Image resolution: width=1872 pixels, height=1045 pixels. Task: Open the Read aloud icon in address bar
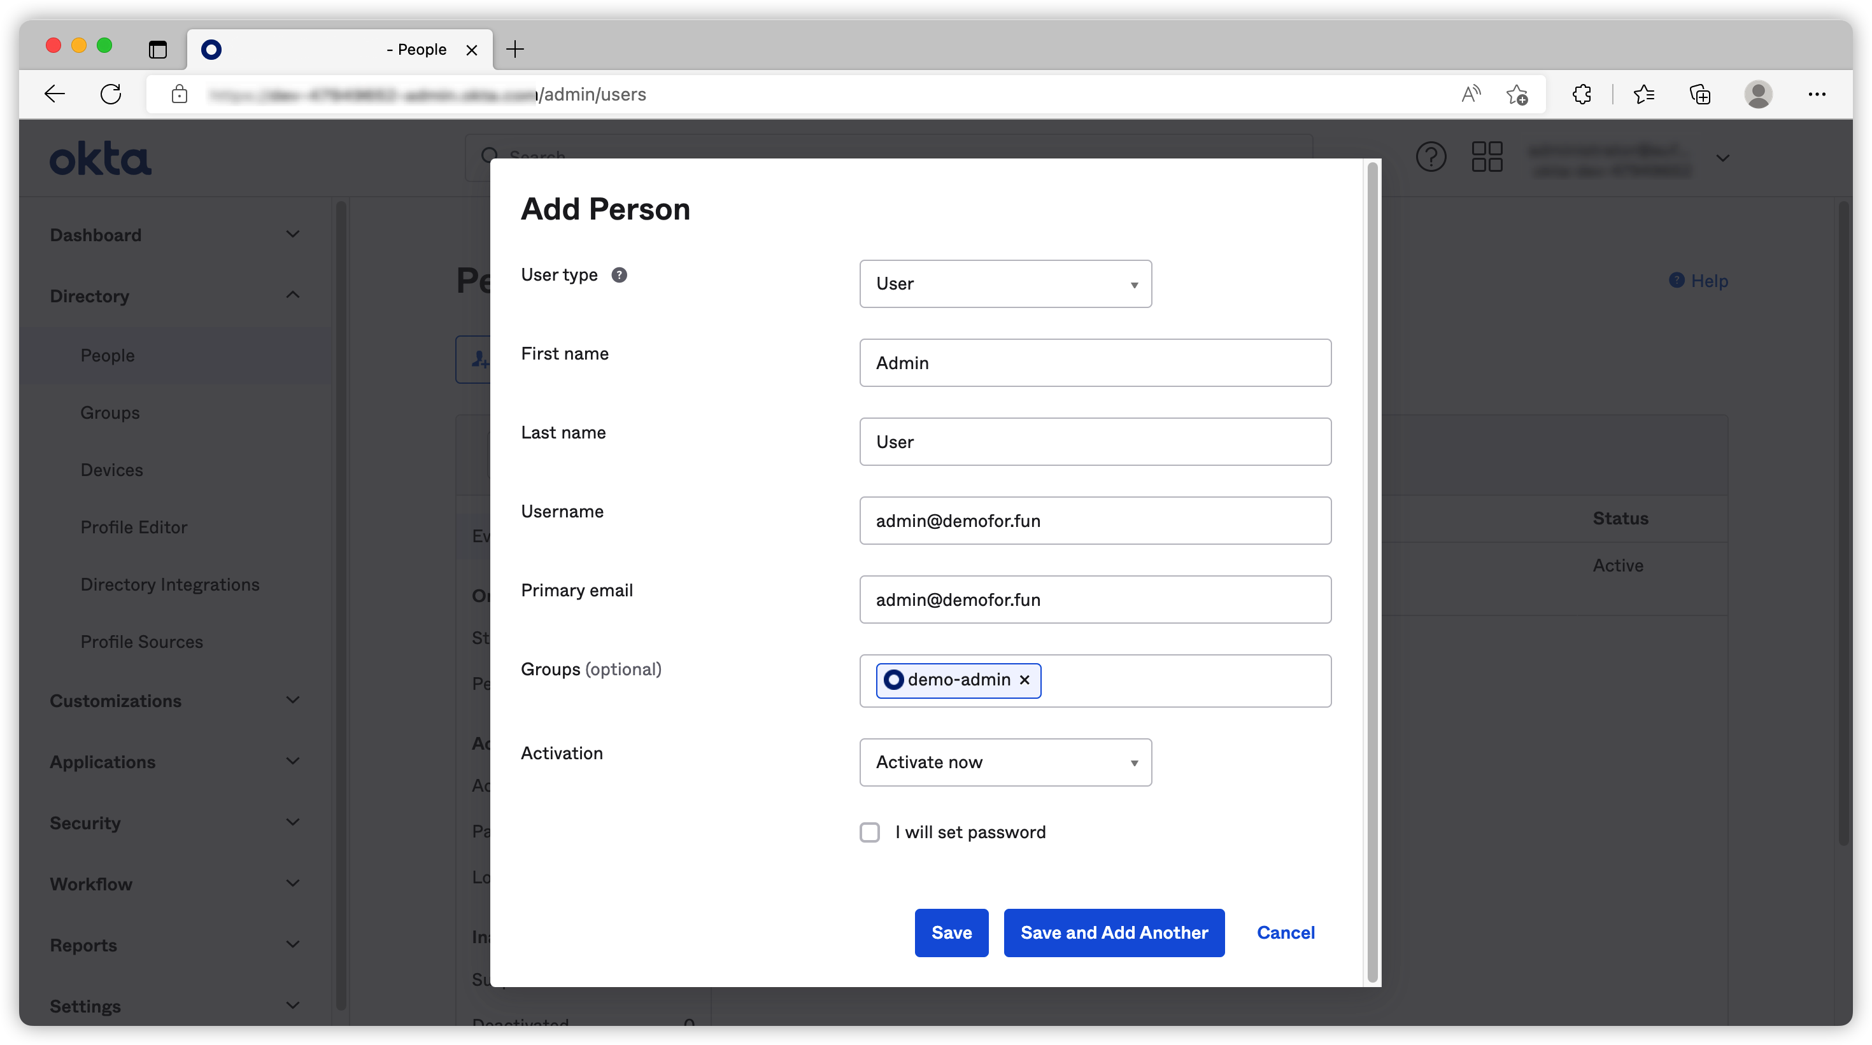point(1470,94)
